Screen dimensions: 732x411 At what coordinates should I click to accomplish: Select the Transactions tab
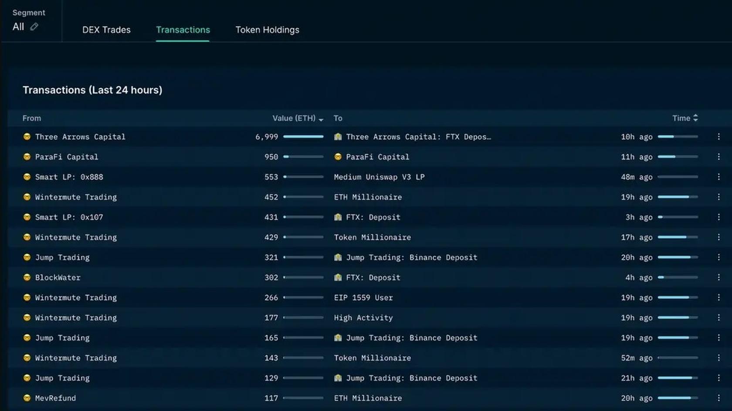(183, 30)
